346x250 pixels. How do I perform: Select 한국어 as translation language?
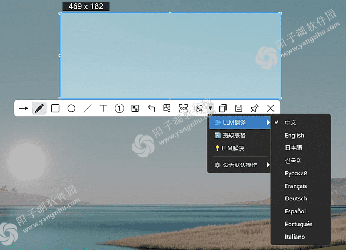[301, 160]
